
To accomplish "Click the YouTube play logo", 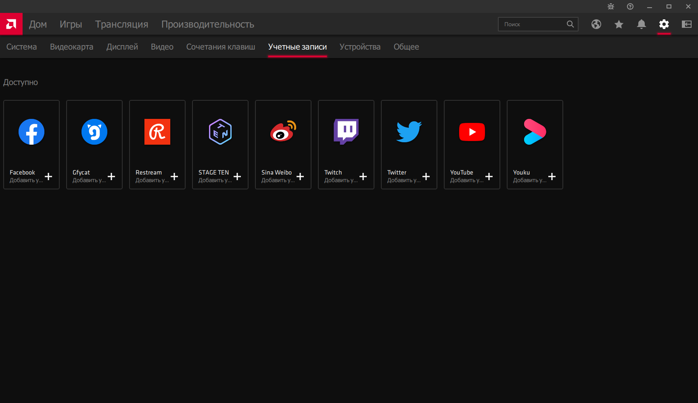I will click(x=472, y=132).
